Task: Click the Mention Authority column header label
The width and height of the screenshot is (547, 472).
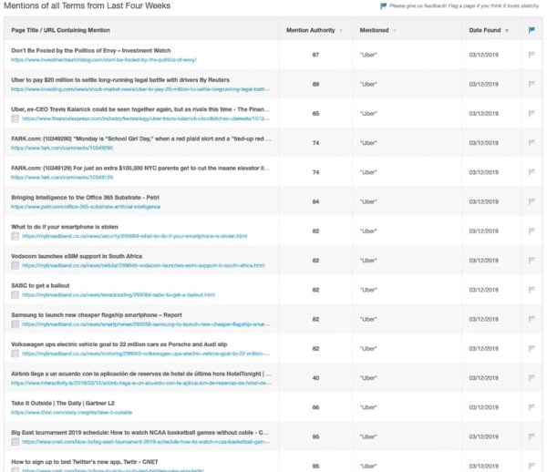Action: click(x=310, y=30)
